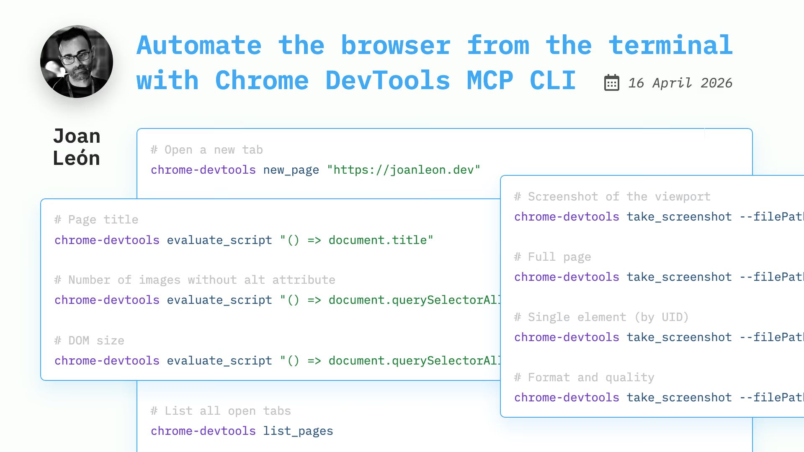Click the # Open a new tab comment

[x=206, y=149]
